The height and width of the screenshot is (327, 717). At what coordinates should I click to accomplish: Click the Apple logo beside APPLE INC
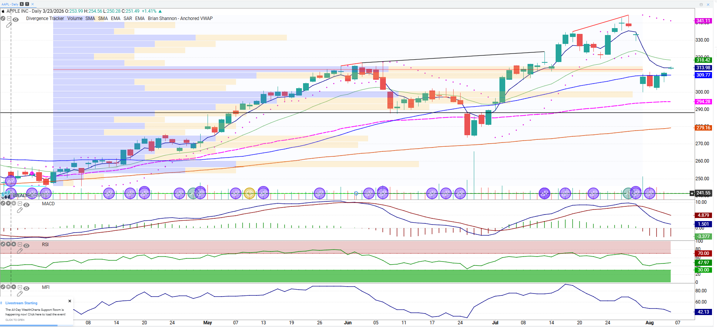tap(3, 11)
